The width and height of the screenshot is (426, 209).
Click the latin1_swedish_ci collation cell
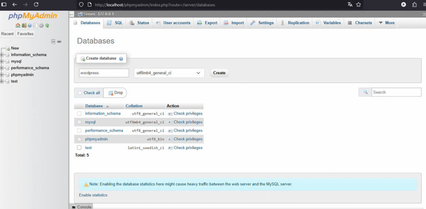click(146, 148)
